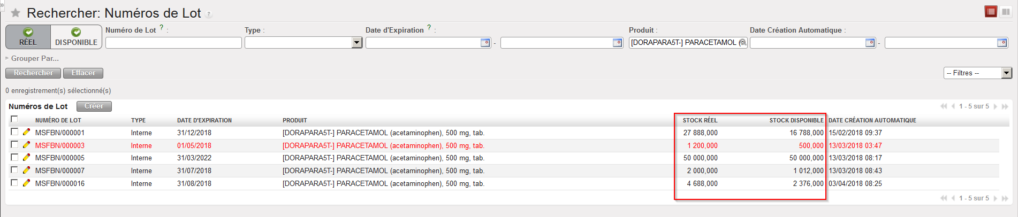The height and width of the screenshot is (217, 1018).
Task: Check the box for lot MSFBN/000003
Action: (14, 145)
